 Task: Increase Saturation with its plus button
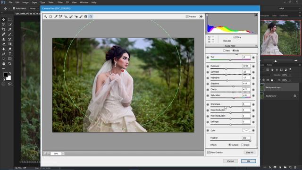tap(253, 95)
